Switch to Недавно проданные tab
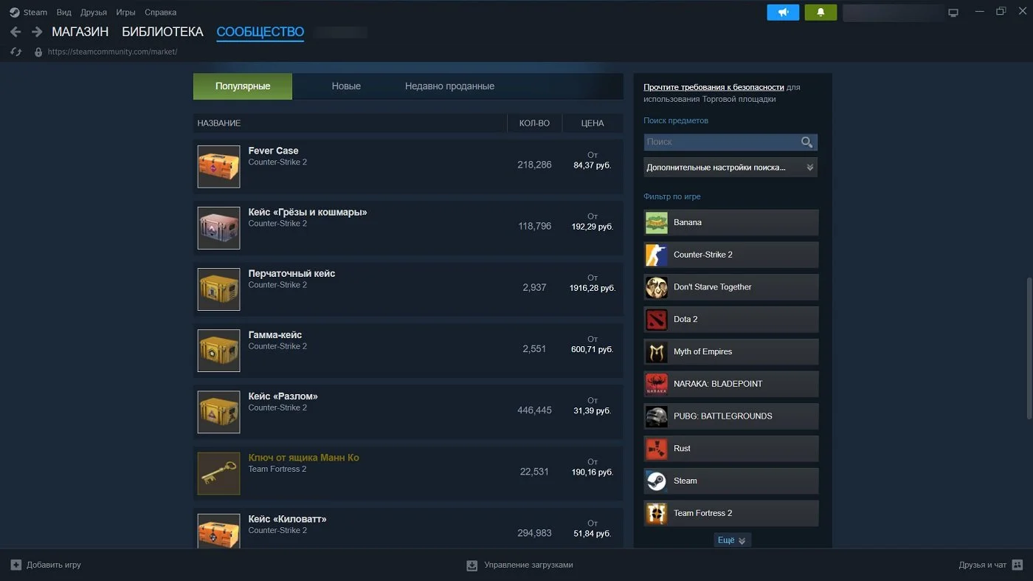The width and height of the screenshot is (1033, 581). point(449,86)
